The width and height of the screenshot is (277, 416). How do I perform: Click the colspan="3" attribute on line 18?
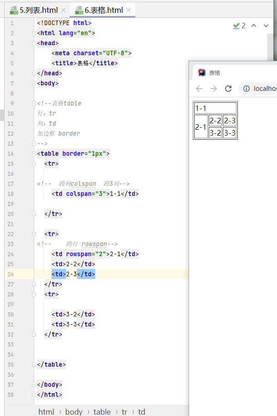pos(86,194)
